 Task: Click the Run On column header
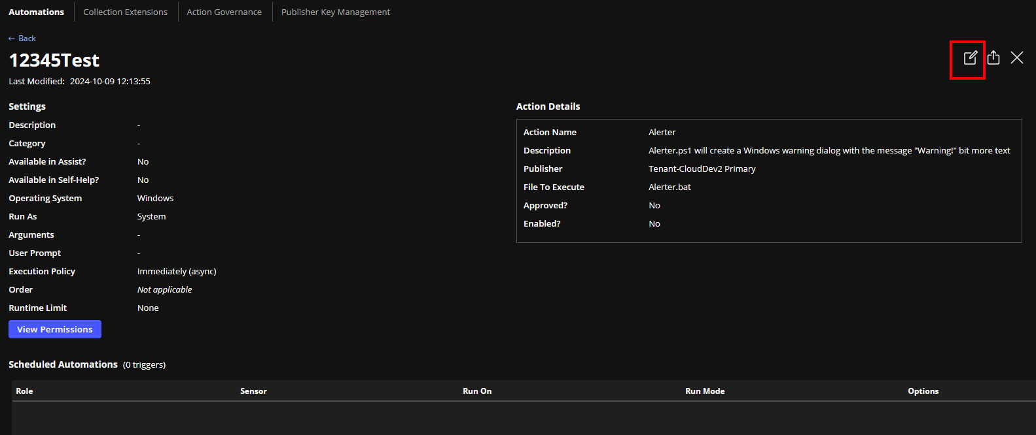[x=477, y=391]
